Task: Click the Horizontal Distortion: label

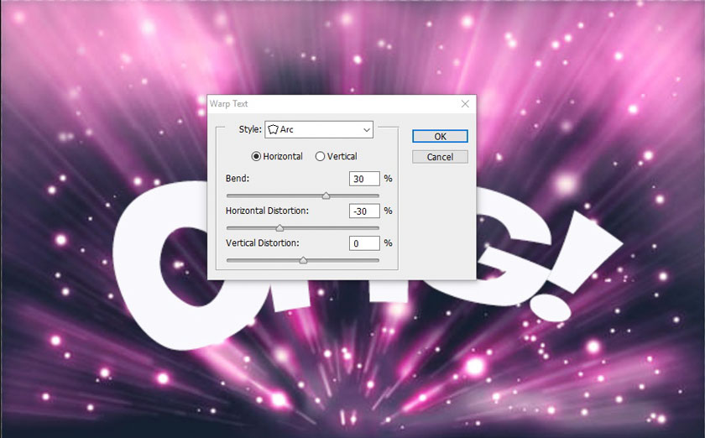Action: [267, 211]
